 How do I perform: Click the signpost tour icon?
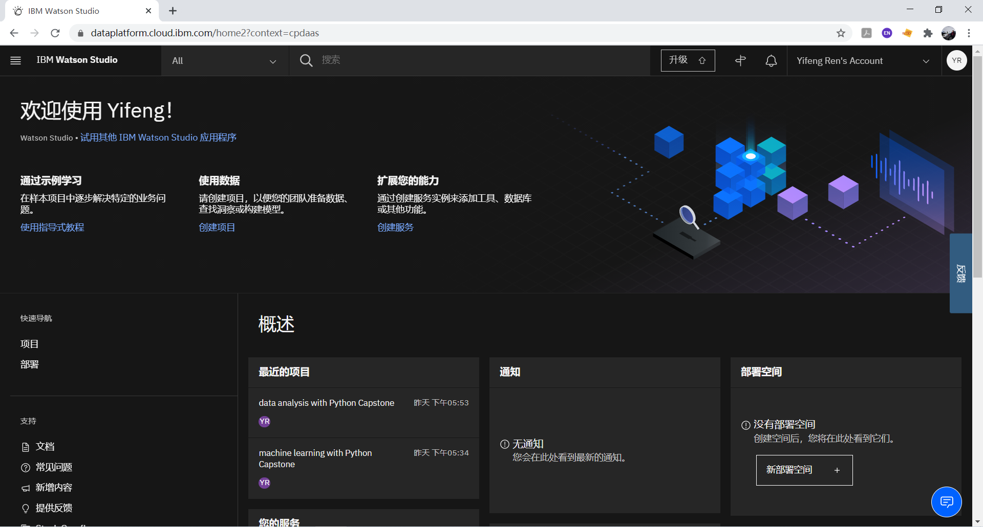click(x=740, y=61)
